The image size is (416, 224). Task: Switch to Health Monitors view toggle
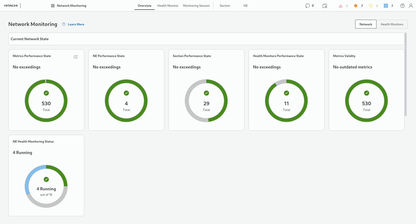click(392, 24)
